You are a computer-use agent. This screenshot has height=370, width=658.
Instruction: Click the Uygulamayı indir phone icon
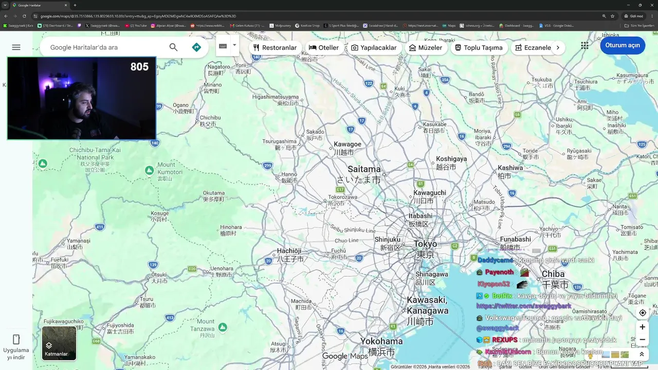pos(16,339)
